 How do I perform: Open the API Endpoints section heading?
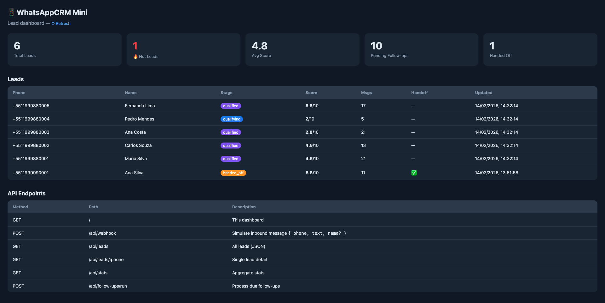click(26, 193)
